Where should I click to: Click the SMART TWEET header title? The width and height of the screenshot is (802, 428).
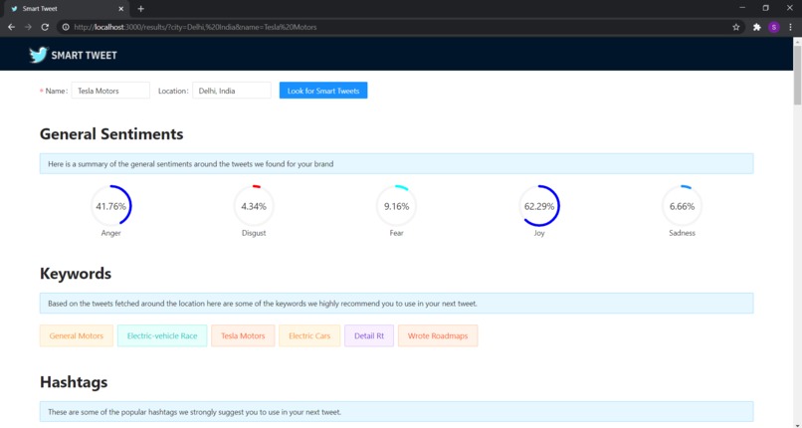(x=84, y=55)
